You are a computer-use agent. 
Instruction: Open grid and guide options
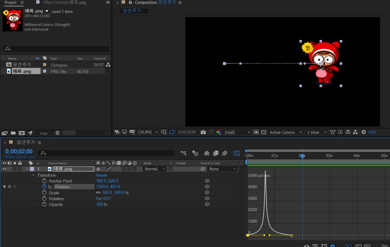(x=164, y=132)
